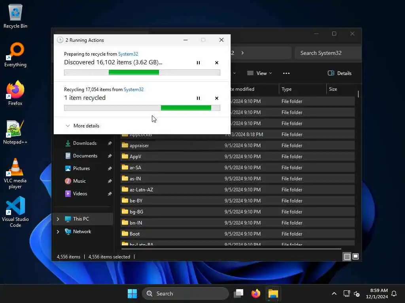Click System32 link in preparing to recycle line
Screen dimensions: 405x303
point(128,54)
